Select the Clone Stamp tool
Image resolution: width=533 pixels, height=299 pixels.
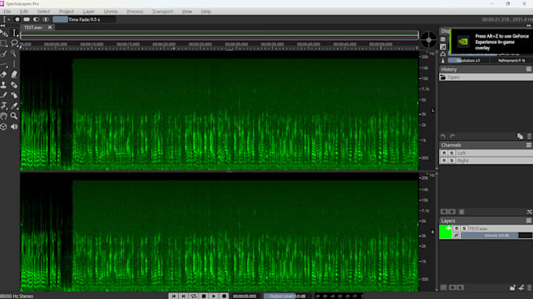(x=4, y=85)
